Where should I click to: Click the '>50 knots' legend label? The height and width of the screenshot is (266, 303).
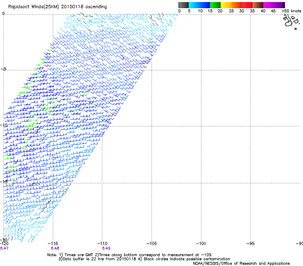tap(291, 11)
